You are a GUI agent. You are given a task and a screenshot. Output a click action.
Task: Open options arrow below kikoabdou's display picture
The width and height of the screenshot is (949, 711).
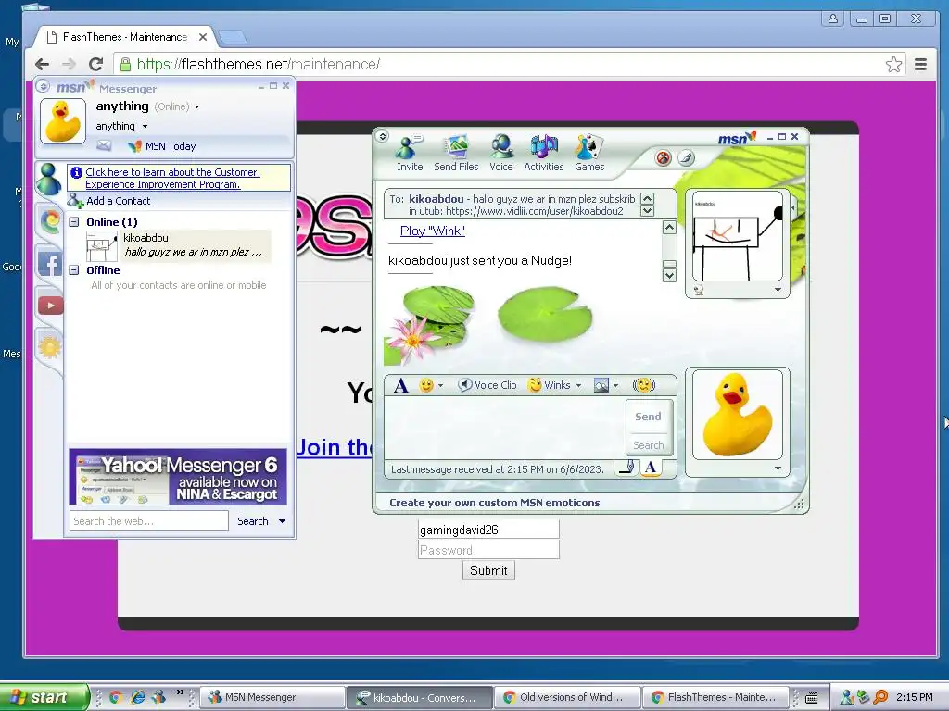pos(778,290)
